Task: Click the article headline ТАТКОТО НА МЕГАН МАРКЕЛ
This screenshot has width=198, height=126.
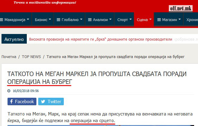Action: [97, 78]
